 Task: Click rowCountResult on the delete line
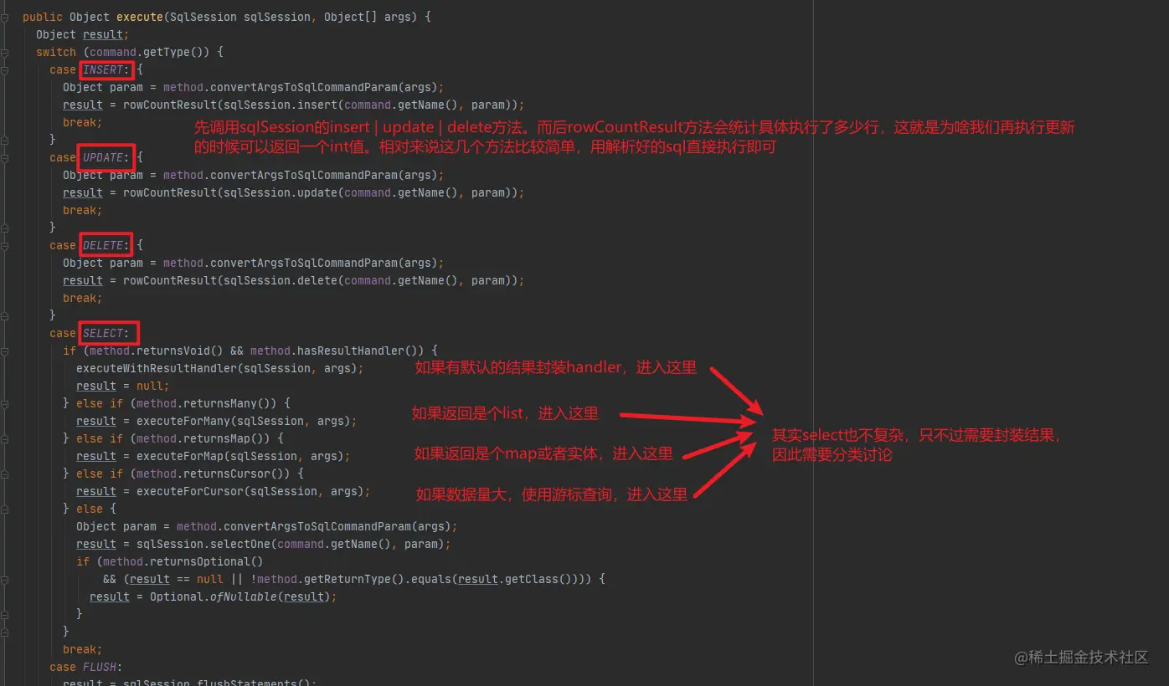tap(170, 280)
